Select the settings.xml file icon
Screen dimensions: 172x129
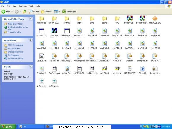click(54, 81)
